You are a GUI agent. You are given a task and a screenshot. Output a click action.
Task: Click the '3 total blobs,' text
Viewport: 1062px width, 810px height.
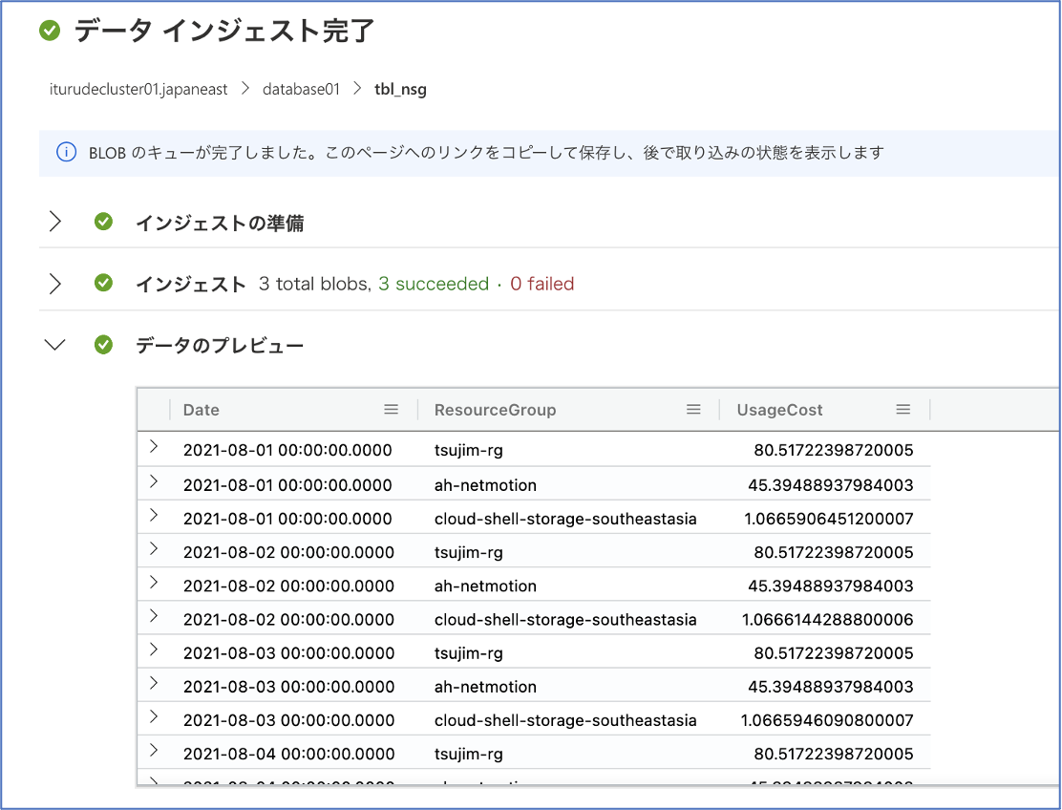coord(315,284)
